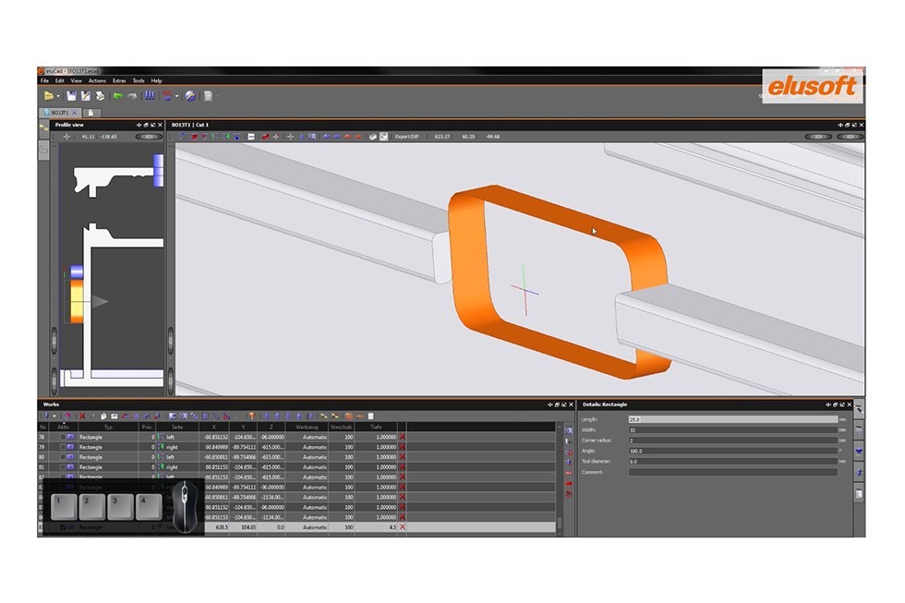Select 'Rectangle' text in row 80
Image resolution: width=905 pixels, height=603 pixels.
click(90, 457)
